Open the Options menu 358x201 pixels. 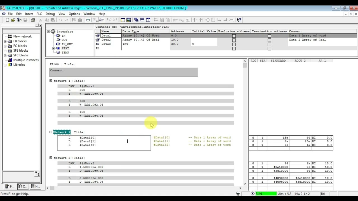tap(74, 14)
